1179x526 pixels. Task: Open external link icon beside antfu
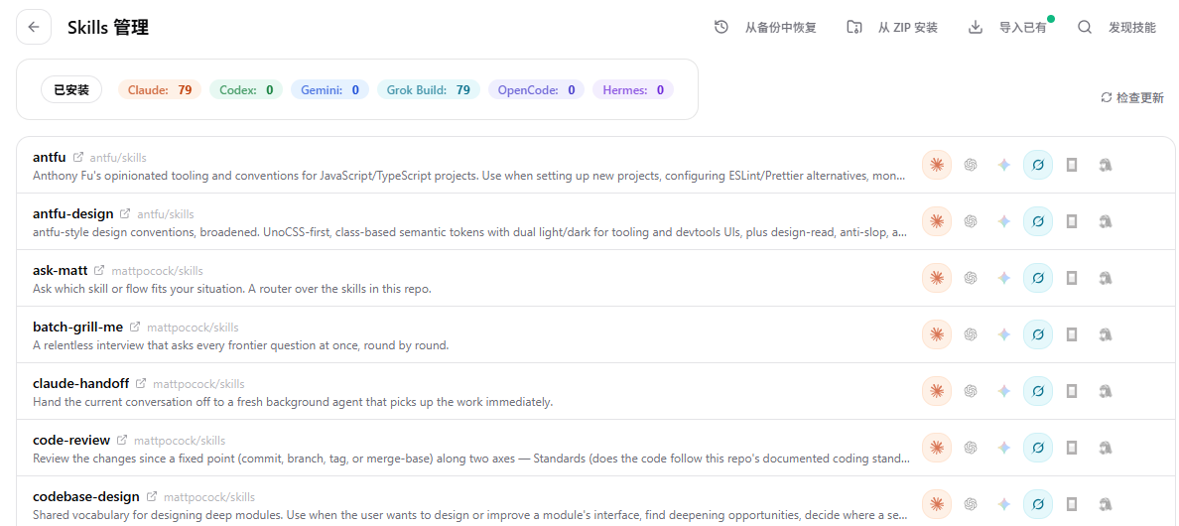78,158
